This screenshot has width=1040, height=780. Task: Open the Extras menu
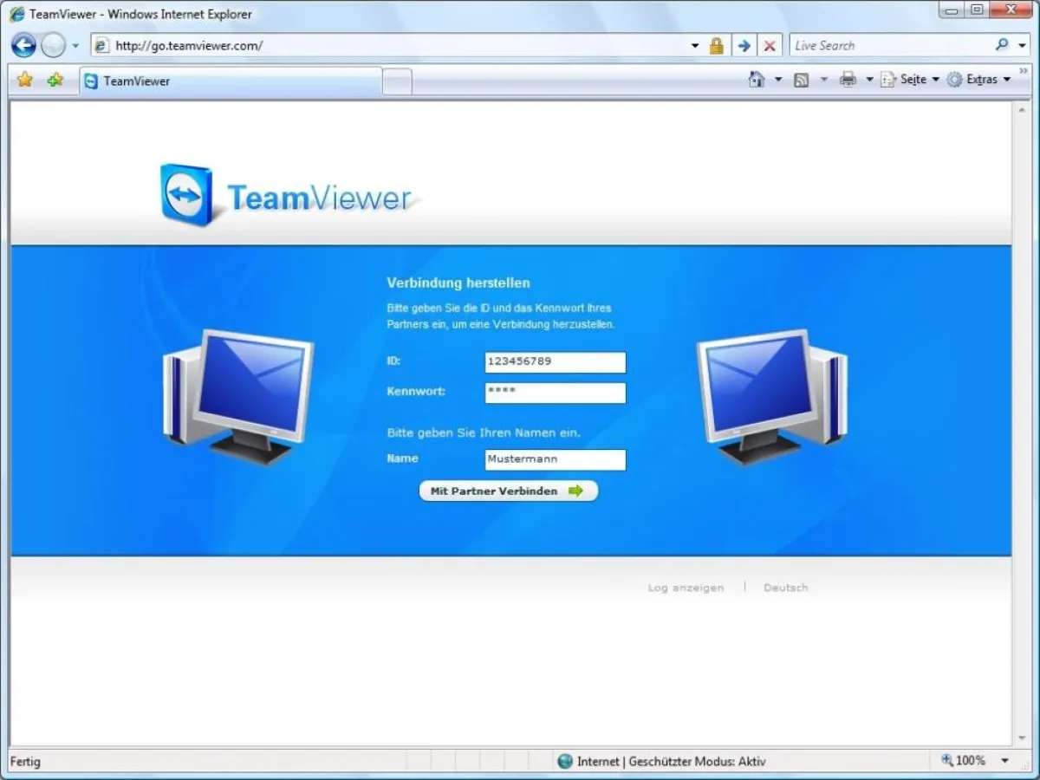point(980,79)
